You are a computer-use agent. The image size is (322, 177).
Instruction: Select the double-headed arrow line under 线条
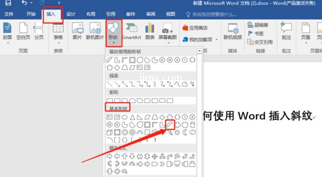click(x=125, y=84)
